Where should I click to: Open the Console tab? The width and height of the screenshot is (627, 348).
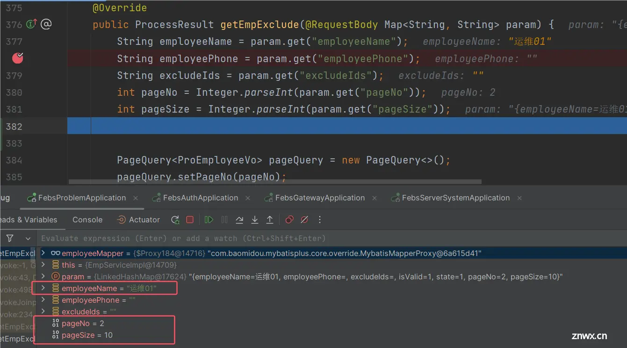pyautogui.click(x=87, y=220)
